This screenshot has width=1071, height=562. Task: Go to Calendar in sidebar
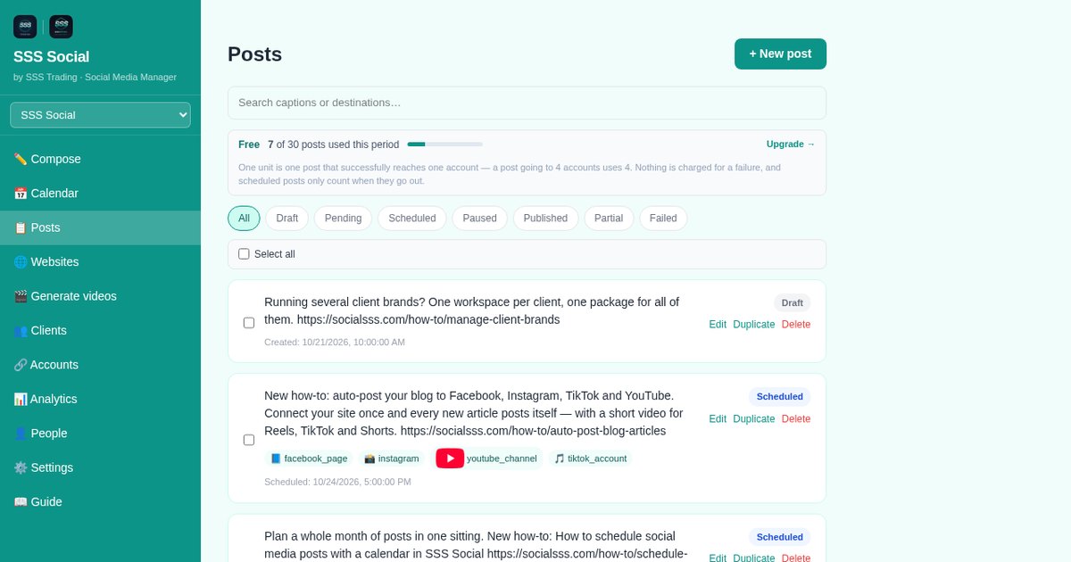pos(100,194)
